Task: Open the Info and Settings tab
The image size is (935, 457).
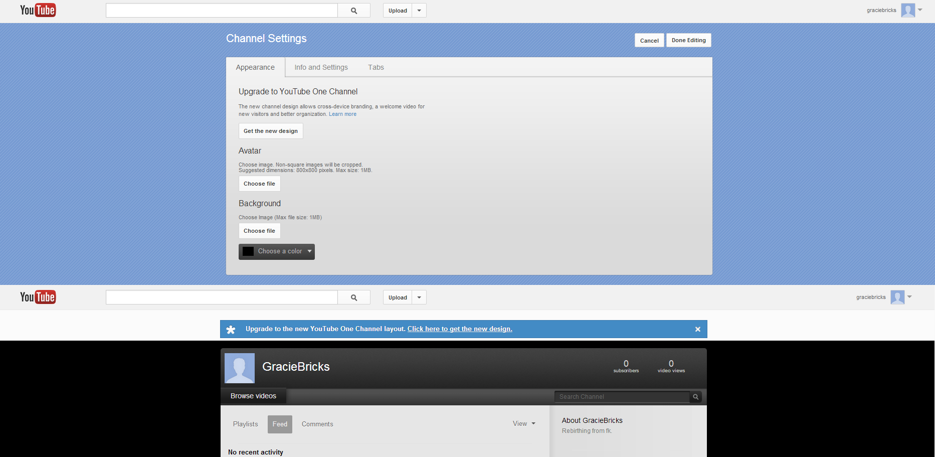Action: tap(321, 67)
